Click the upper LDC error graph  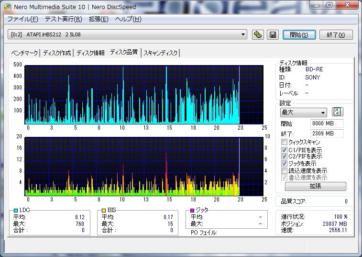pyautogui.click(x=144, y=95)
